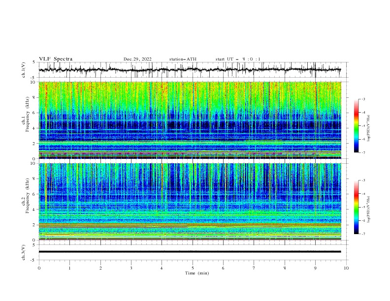The width and height of the screenshot is (390, 301).
Task: Click the "6" kHz tick of ch.2 spectrogram
Action: 34,194
